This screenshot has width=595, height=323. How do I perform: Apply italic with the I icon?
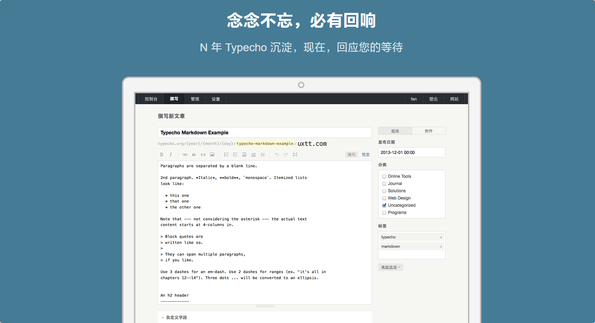click(x=170, y=155)
